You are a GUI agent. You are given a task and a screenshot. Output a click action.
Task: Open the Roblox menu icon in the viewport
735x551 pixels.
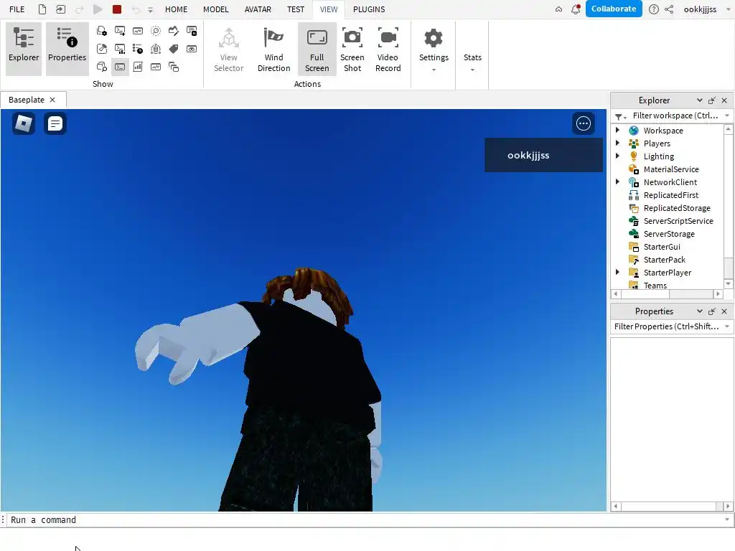point(24,123)
